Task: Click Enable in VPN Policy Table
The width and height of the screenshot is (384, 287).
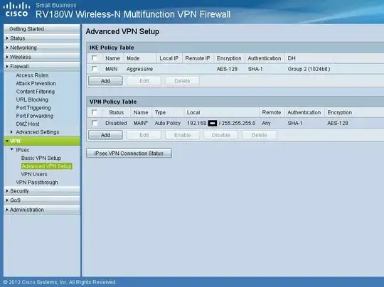Action: coord(182,135)
